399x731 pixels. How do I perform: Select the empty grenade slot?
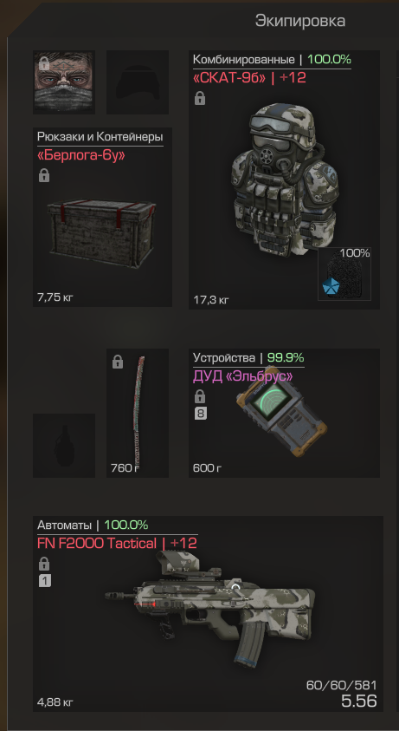64,445
